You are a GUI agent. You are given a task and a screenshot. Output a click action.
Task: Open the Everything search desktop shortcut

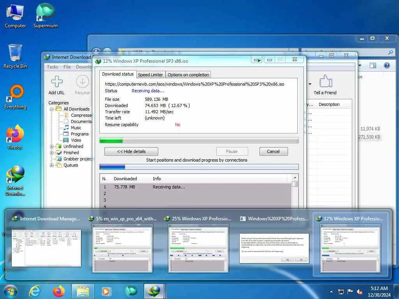(15, 97)
